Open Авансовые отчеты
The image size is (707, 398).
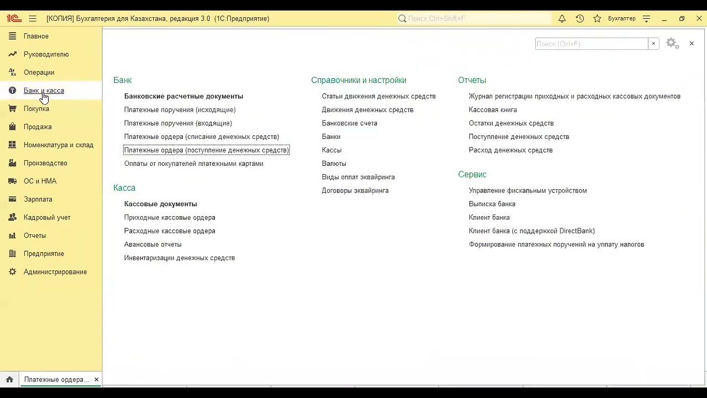[x=153, y=244]
